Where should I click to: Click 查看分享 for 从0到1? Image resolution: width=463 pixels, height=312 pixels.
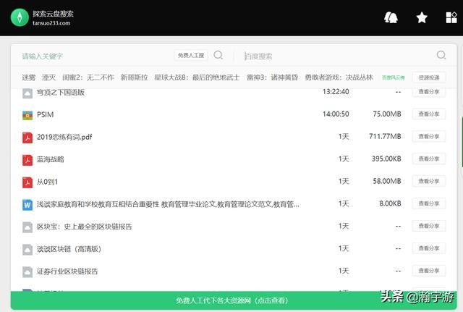coord(429,181)
